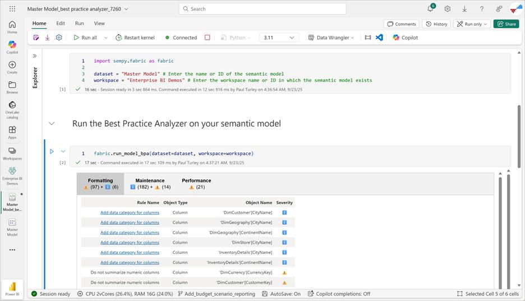Expand Run all dropdown arrow
Screen dimensions: 525x301
click(106, 38)
